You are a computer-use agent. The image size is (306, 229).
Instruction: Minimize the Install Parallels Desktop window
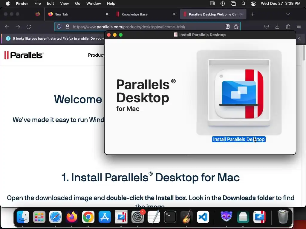tap(115, 35)
